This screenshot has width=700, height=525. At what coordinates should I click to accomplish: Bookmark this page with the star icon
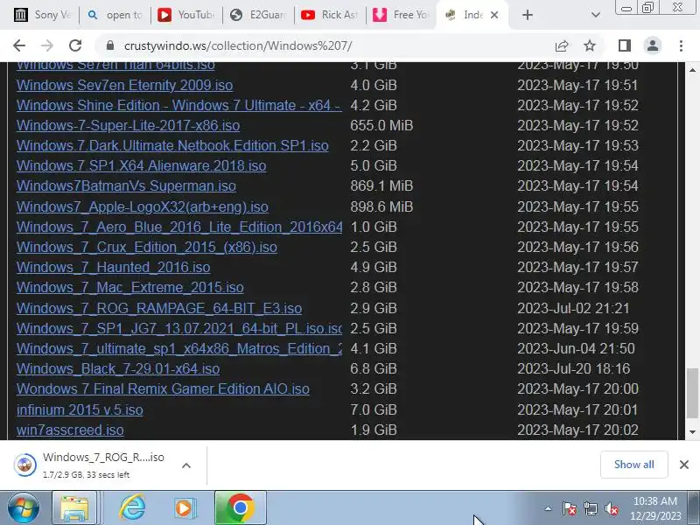pos(590,45)
